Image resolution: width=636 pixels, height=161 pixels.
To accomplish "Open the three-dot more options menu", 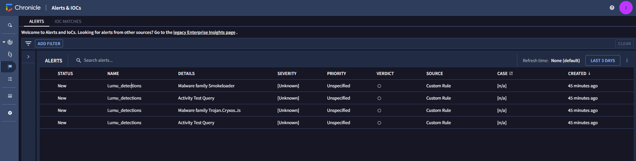I will tap(627, 60).
